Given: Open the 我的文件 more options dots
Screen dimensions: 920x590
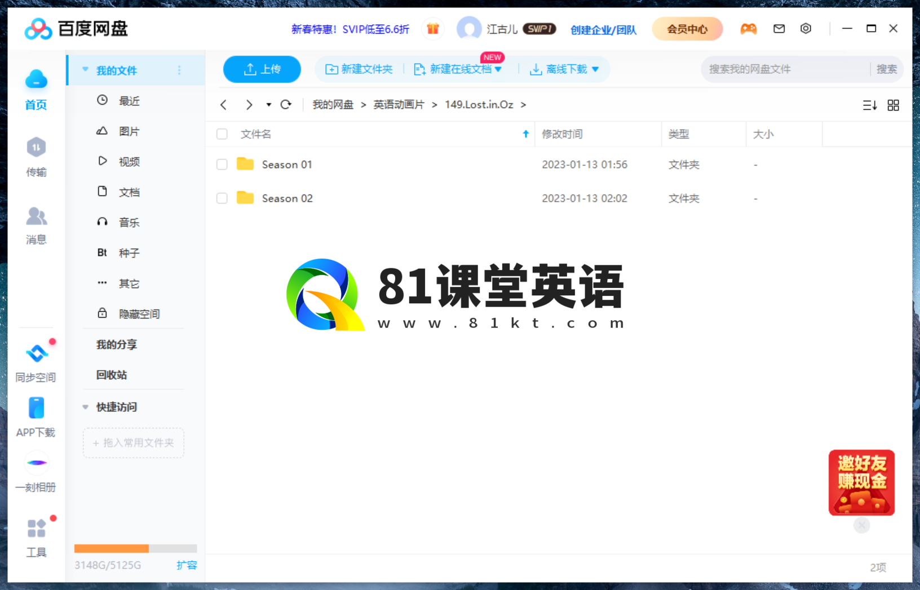Looking at the screenshot, I should (x=179, y=70).
